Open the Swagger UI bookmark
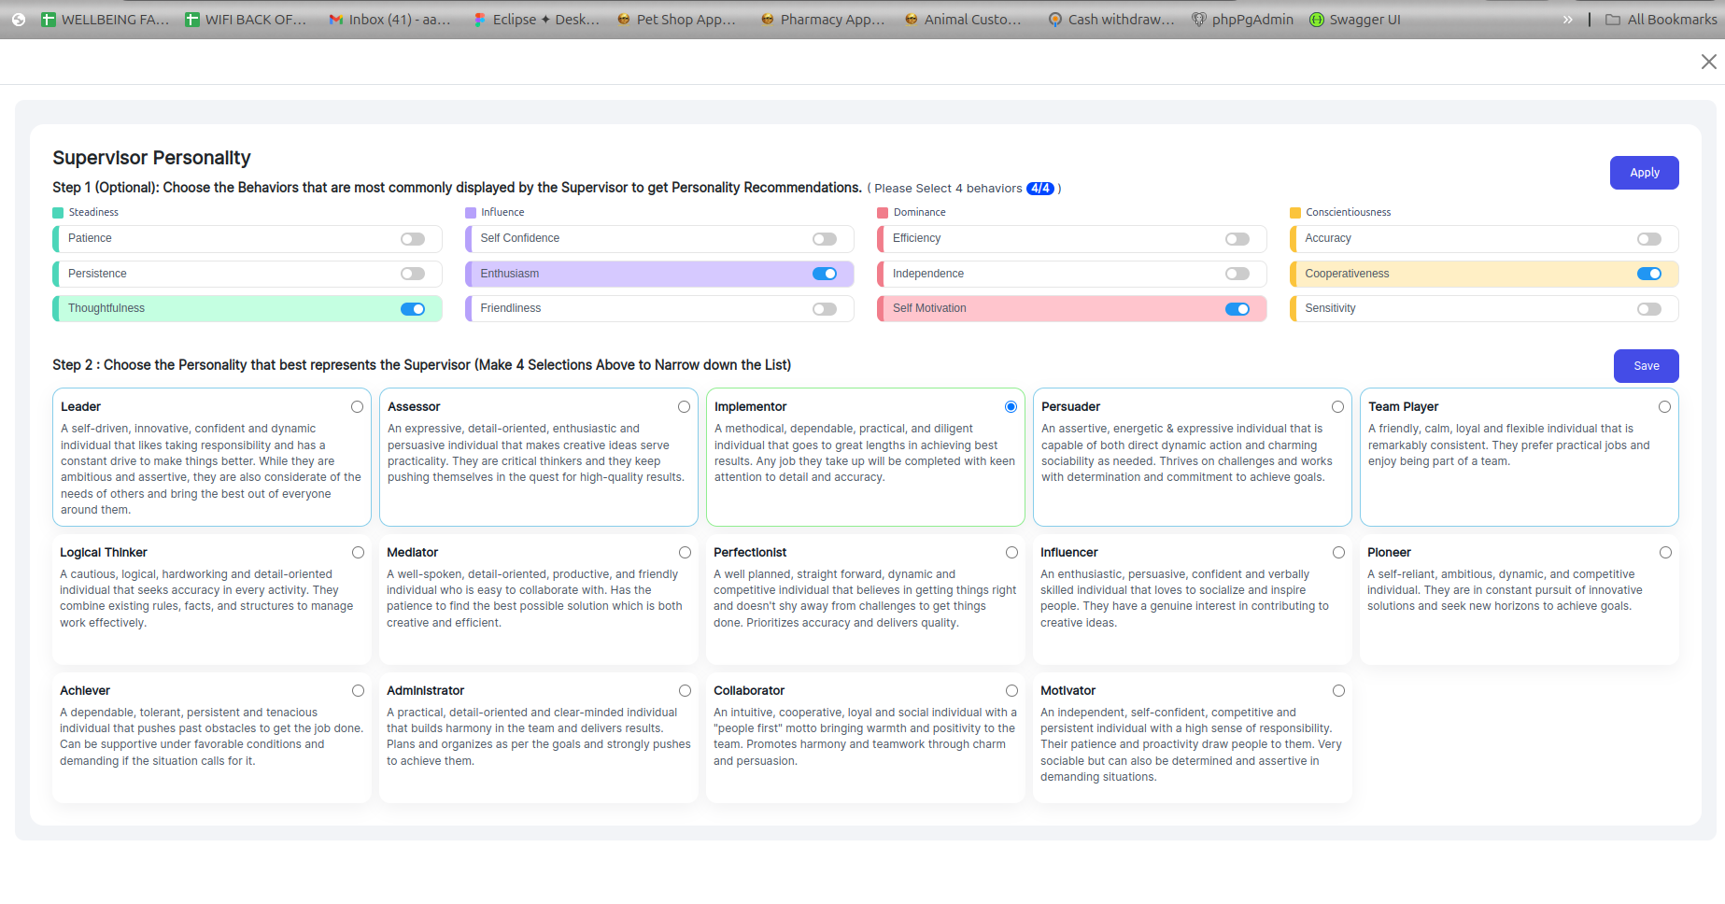This screenshot has width=1725, height=904. click(x=1355, y=20)
